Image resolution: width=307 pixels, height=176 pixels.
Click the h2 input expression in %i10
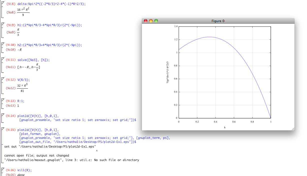(49, 45)
